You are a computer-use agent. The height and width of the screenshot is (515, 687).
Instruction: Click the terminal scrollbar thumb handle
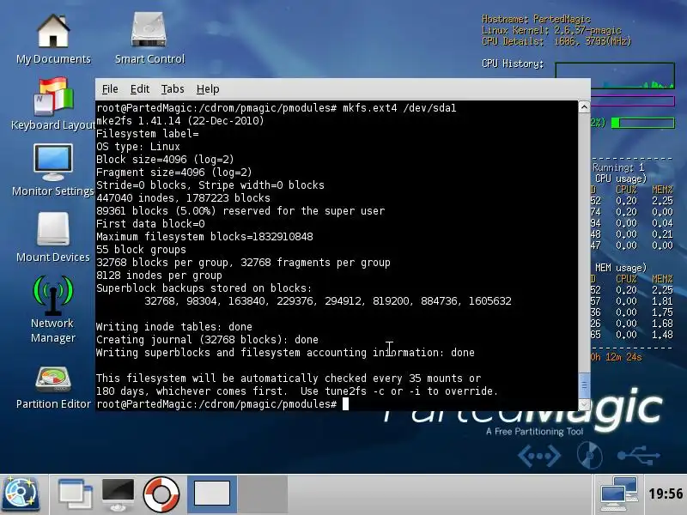pyautogui.click(x=584, y=385)
